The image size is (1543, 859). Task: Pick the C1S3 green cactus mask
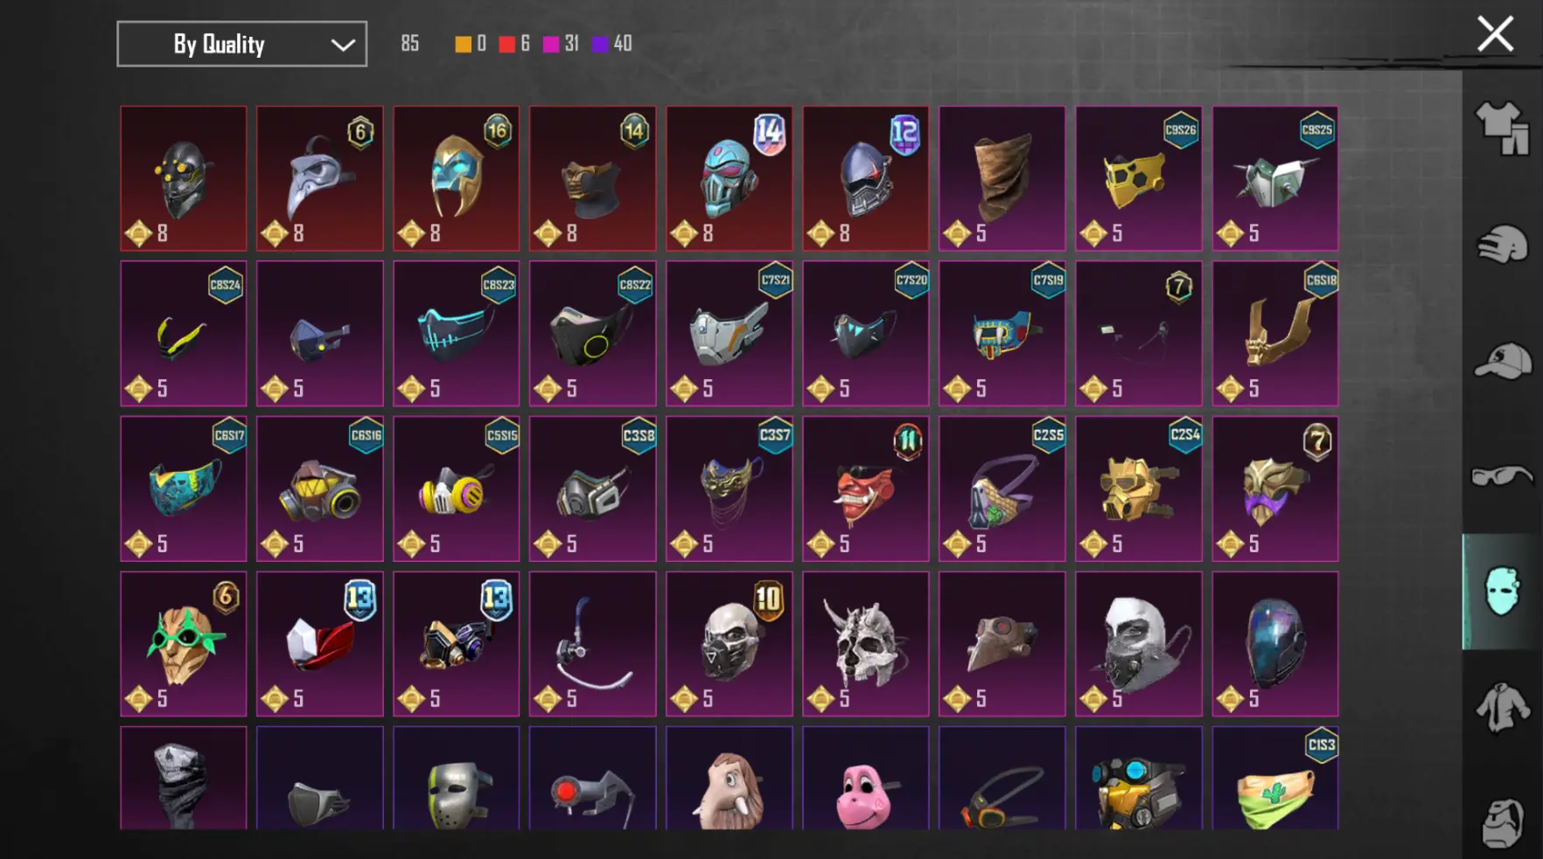(x=1274, y=778)
